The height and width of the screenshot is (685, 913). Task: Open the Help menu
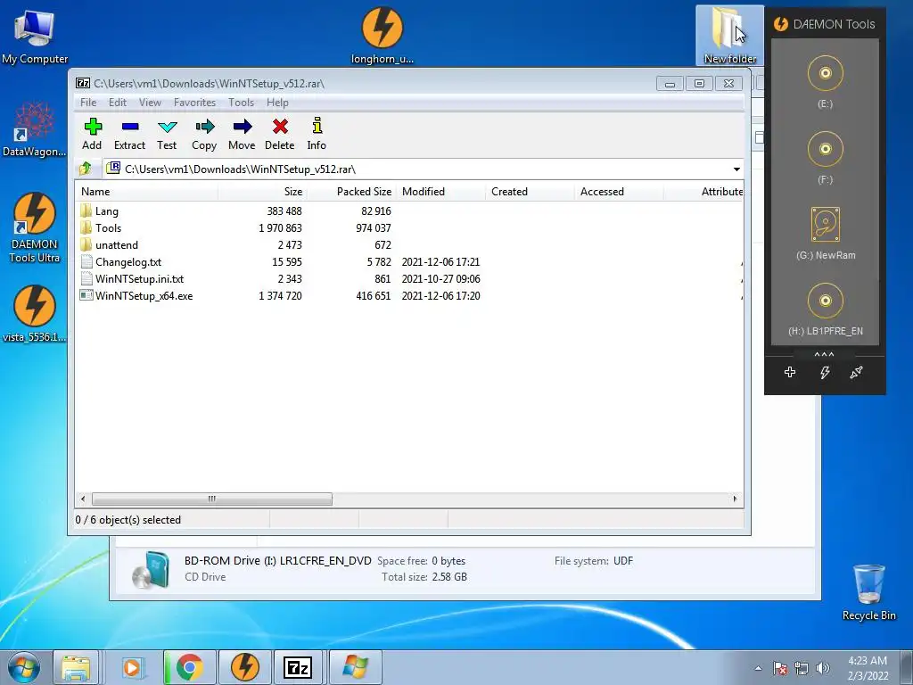[278, 103]
